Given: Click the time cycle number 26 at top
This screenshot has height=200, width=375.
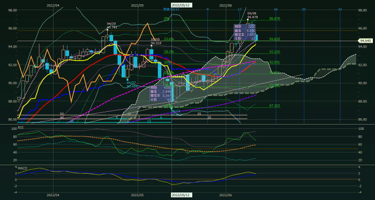Looking at the screenshot, I should coord(276,9).
